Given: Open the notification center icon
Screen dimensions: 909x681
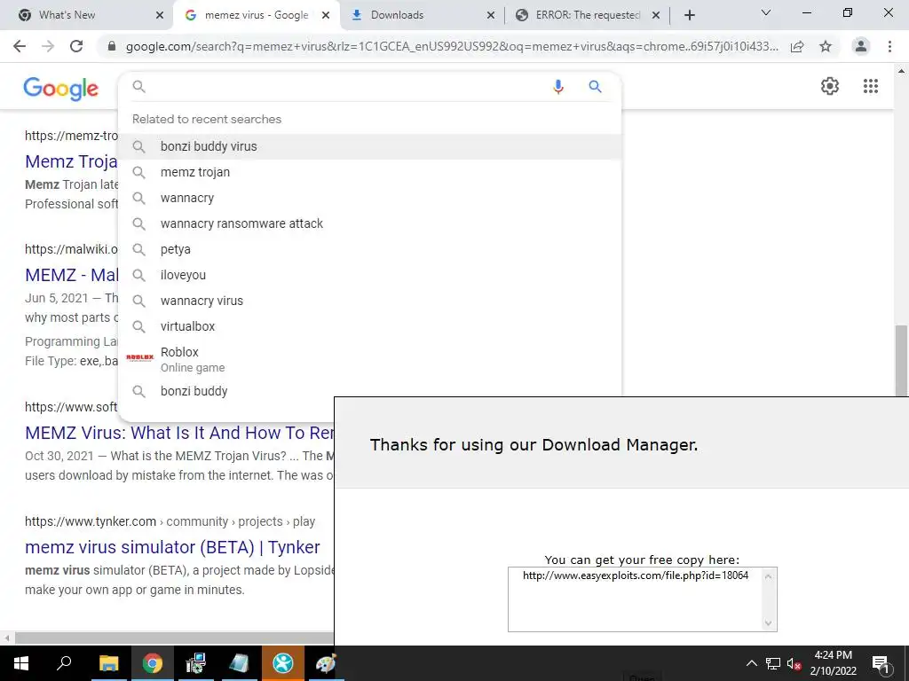Looking at the screenshot, I should pos(880,663).
